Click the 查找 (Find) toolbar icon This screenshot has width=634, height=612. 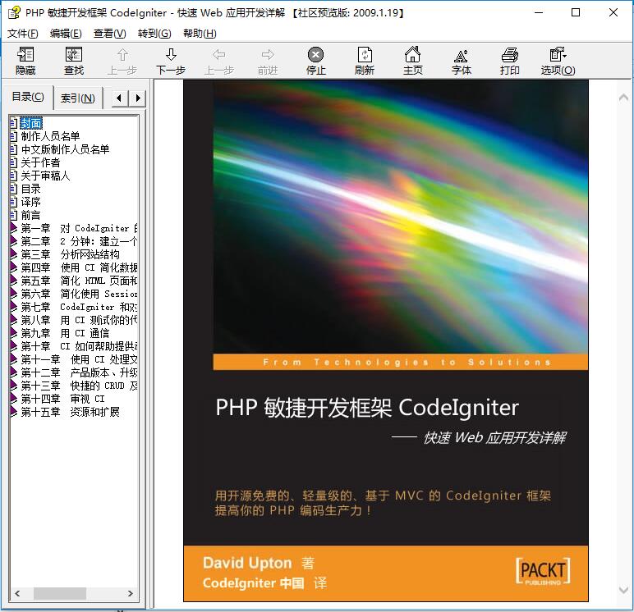click(74, 61)
